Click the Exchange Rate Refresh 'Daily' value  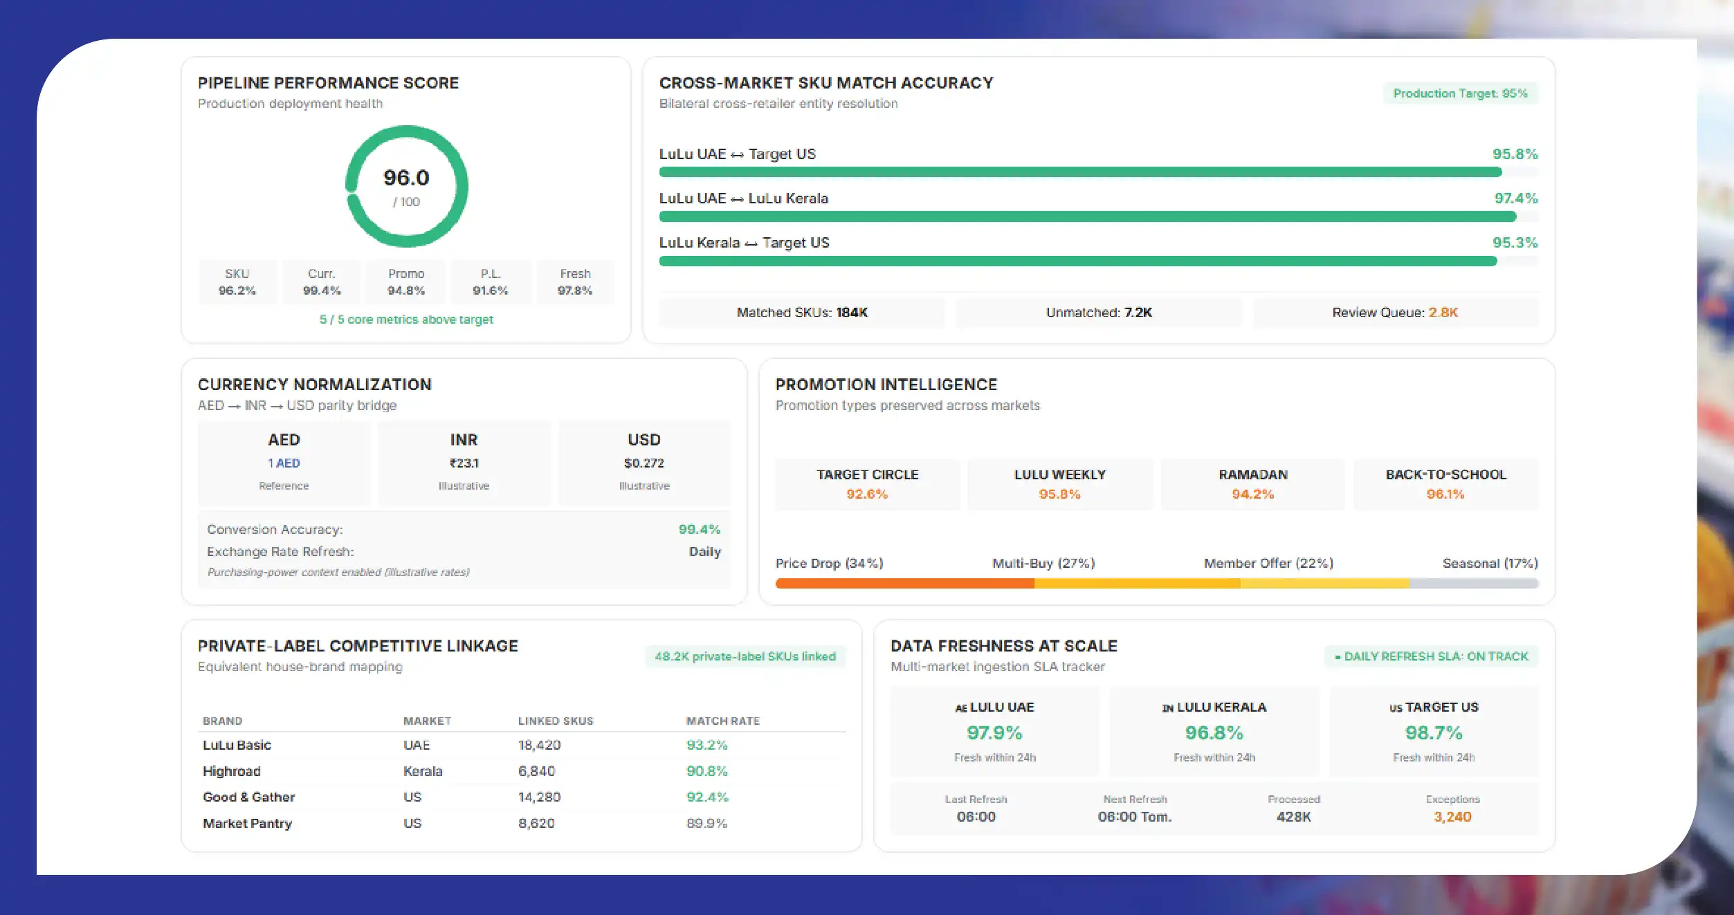(x=704, y=551)
